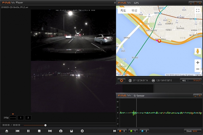Image resolution: width=203 pixels, height=135 pixels.
Task: Minimize the G-Sensor window
Action: click(x=195, y=96)
